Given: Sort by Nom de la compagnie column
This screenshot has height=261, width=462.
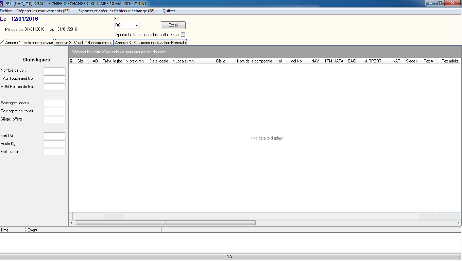Looking at the screenshot, I should point(254,61).
